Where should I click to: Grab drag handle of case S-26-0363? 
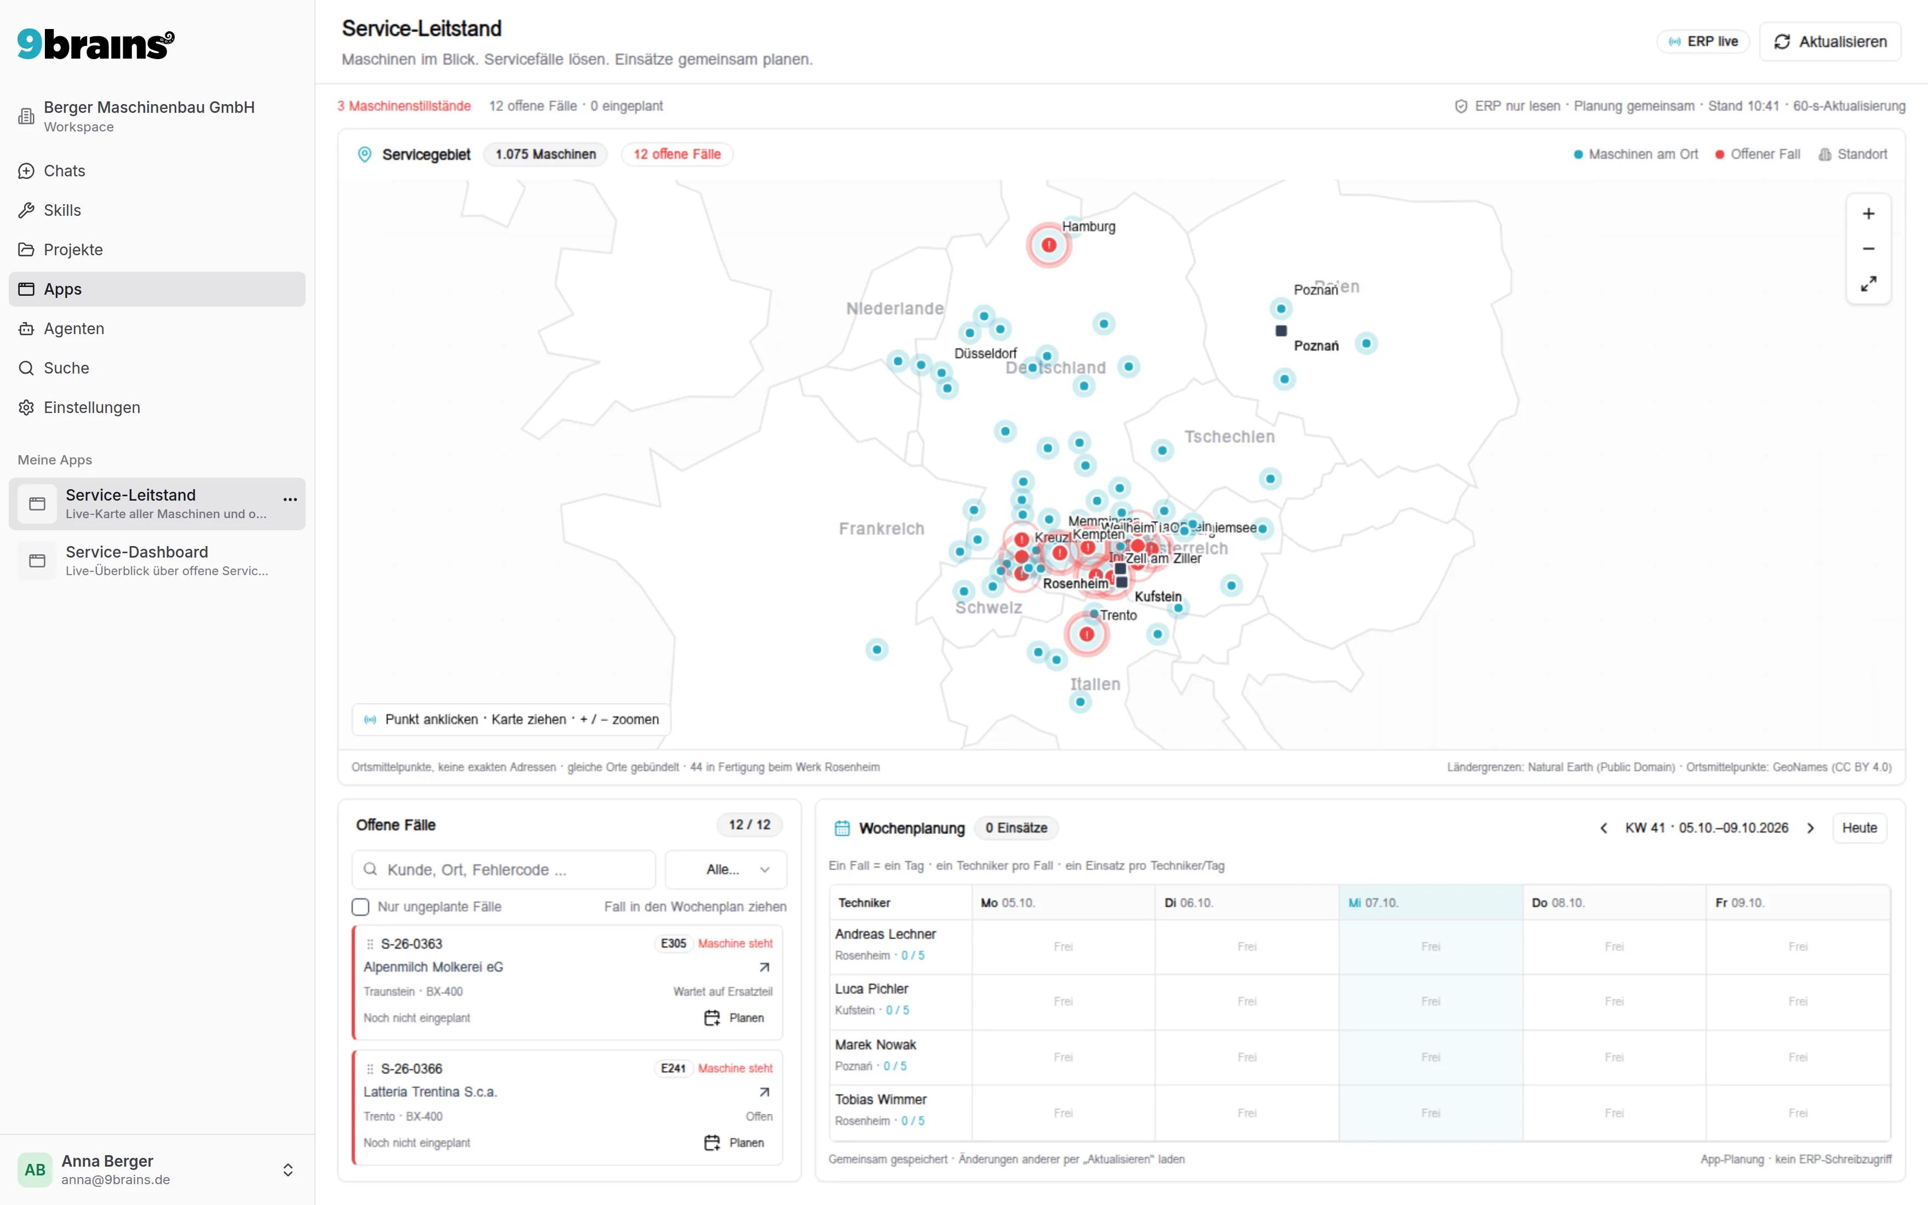click(x=370, y=944)
